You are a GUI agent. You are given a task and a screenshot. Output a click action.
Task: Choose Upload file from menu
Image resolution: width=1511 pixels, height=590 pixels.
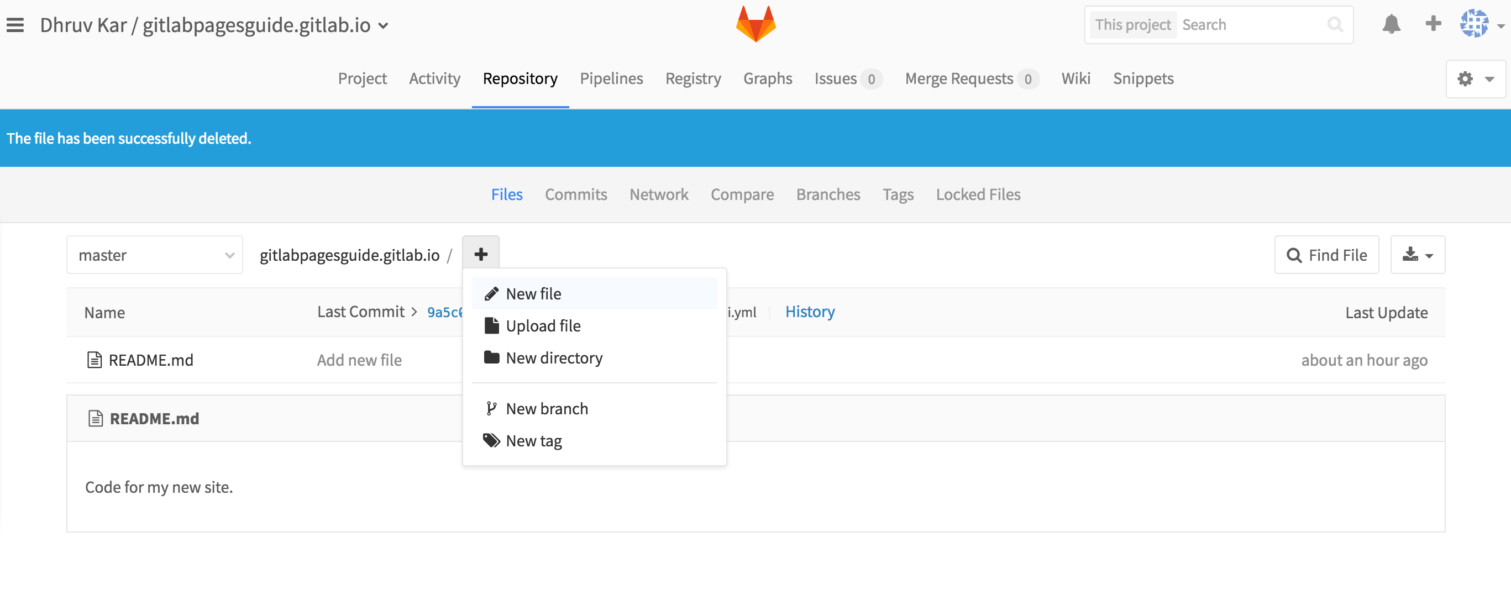pos(594,325)
